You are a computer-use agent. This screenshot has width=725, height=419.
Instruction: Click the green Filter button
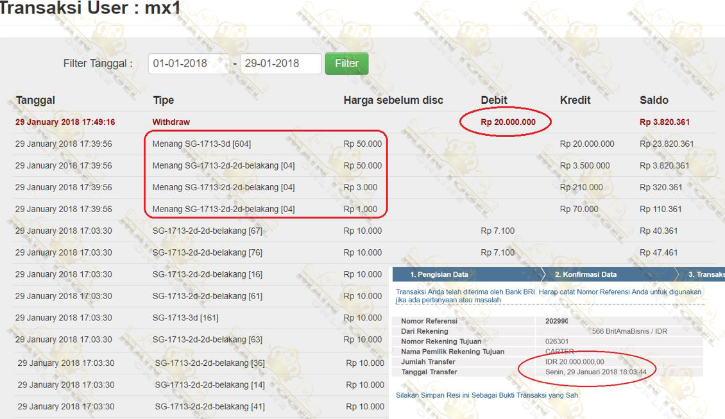coord(346,63)
